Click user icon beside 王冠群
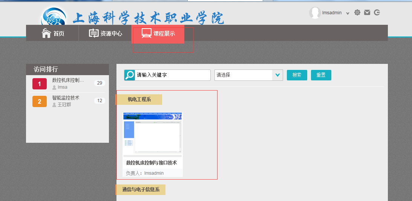 coord(54,105)
